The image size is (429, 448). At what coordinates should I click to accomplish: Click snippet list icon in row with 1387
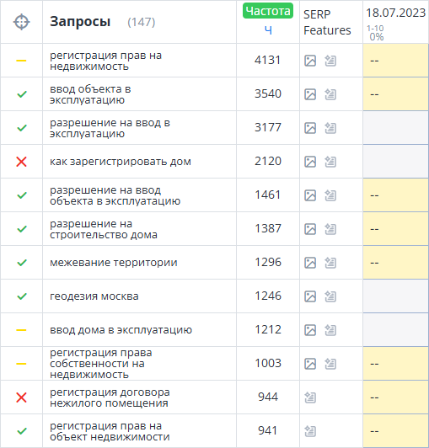pyautogui.click(x=330, y=229)
